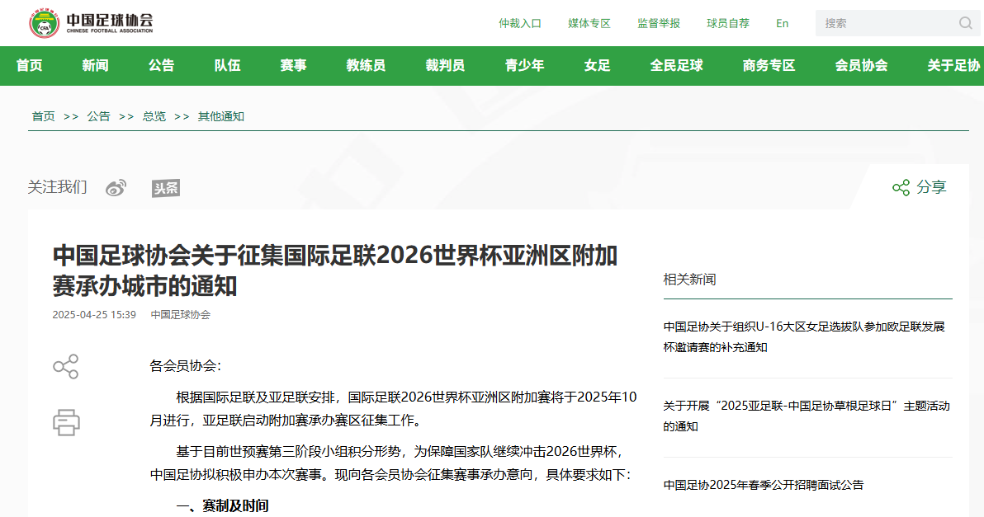Open the 新闻 navigation menu
Image resolution: width=984 pixels, height=517 pixels.
[96, 65]
